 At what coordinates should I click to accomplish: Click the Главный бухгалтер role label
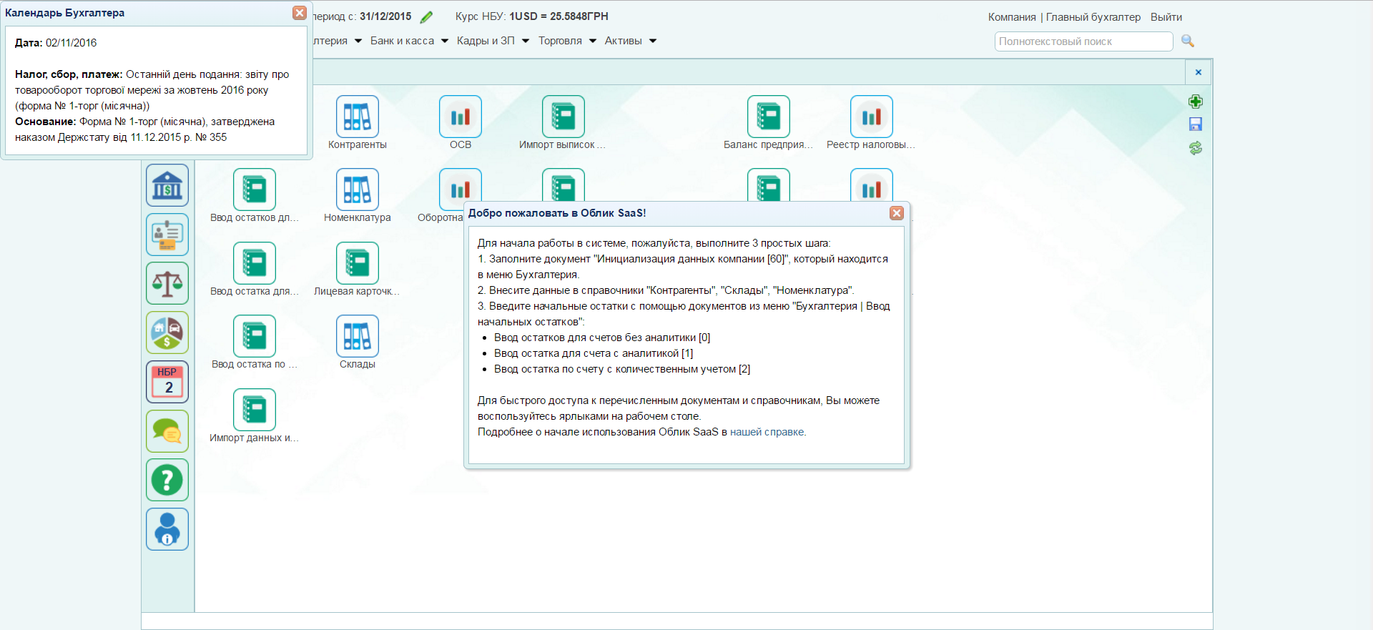1093,17
